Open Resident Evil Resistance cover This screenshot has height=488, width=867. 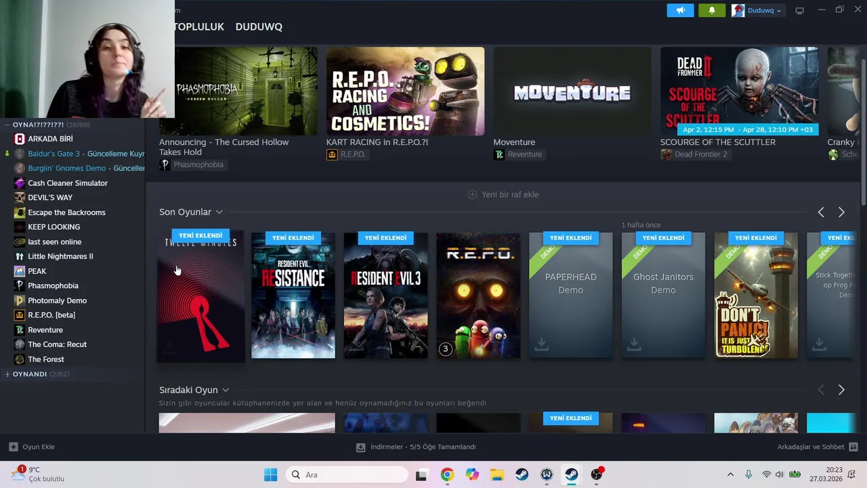(293, 296)
